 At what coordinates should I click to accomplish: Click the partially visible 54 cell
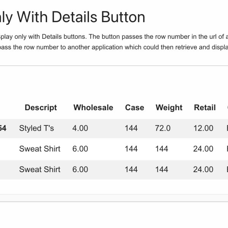click(x=3, y=128)
